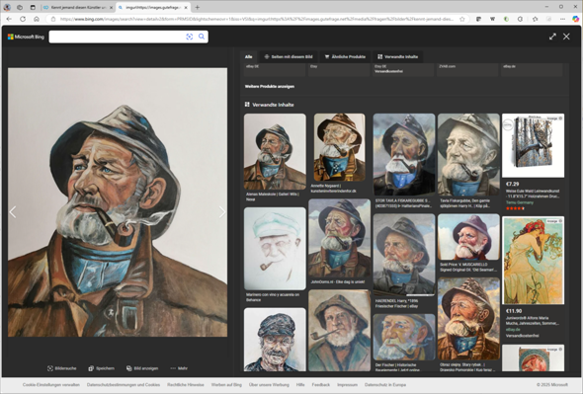Click the €7.29 price text
The height and width of the screenshot is (394, 583).
(x=513, y=184)
